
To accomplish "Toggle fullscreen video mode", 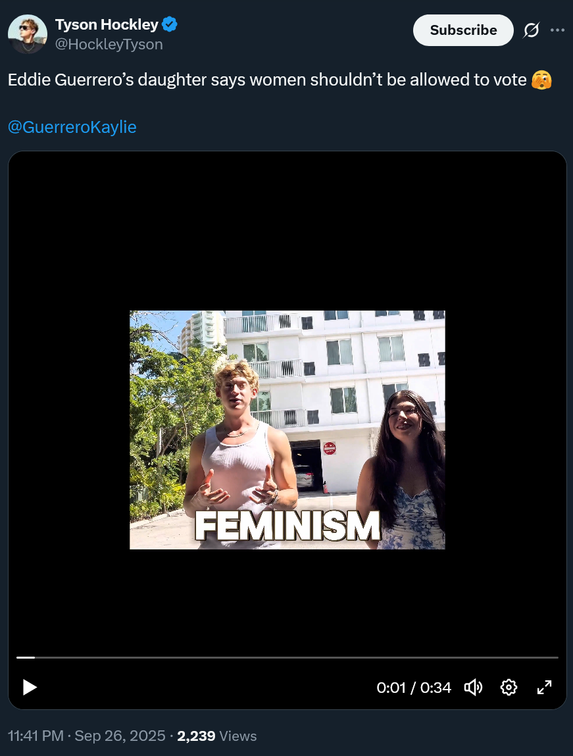I will pos(544,687).
